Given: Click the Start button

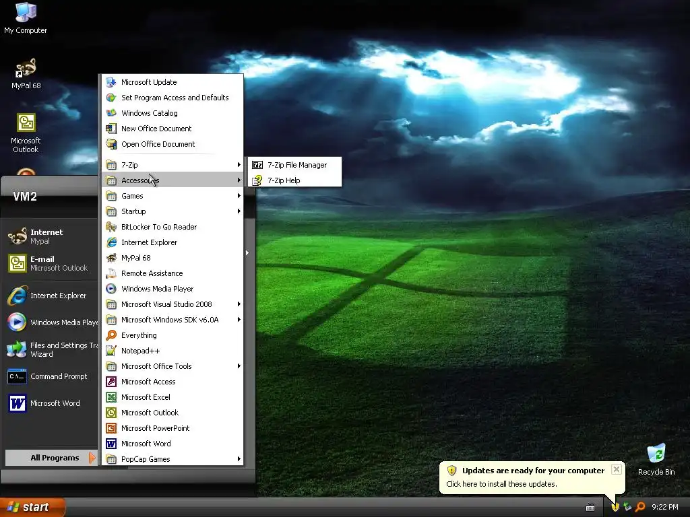Looking at the screenshot, I should (x=32, y=507).
